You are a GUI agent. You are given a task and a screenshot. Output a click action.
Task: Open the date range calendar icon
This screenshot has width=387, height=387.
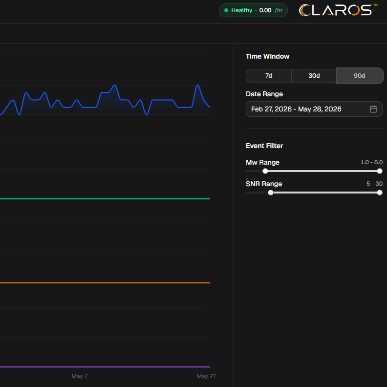tap(373, 109)
